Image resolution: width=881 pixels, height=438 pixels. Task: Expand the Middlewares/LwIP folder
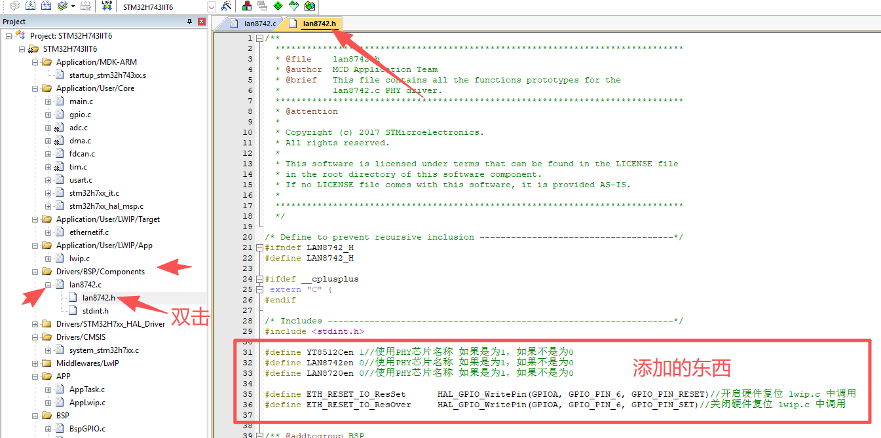tap(35, 363)
